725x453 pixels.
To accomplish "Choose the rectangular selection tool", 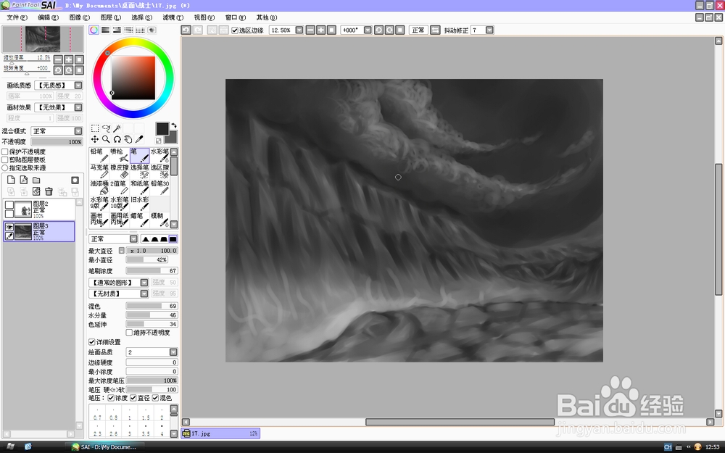I will 95,128.
